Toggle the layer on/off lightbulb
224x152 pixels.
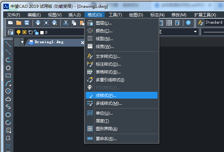coord(19,32)
